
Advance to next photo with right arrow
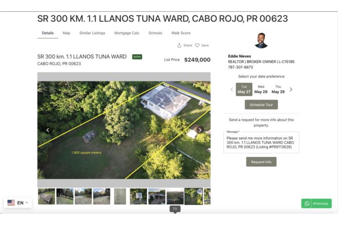pos(200,130)
